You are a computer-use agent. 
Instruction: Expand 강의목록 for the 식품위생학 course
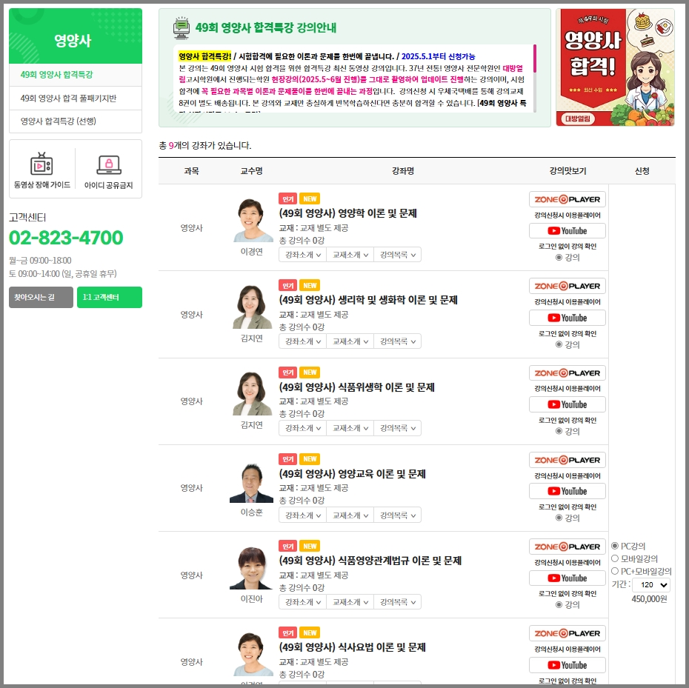(398, 428)
